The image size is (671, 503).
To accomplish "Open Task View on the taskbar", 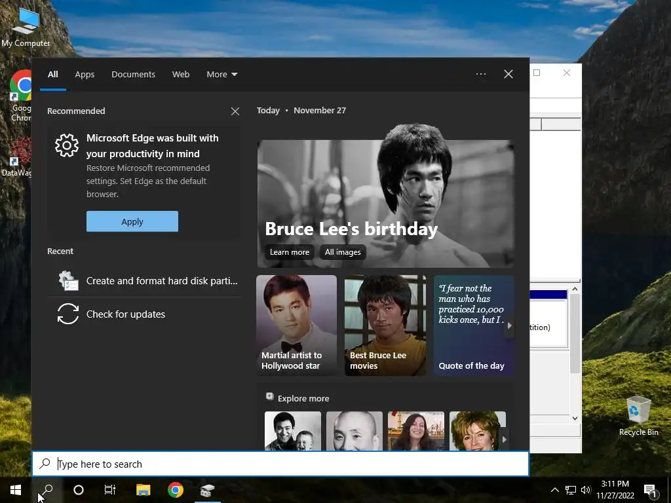I will (110, 490).
